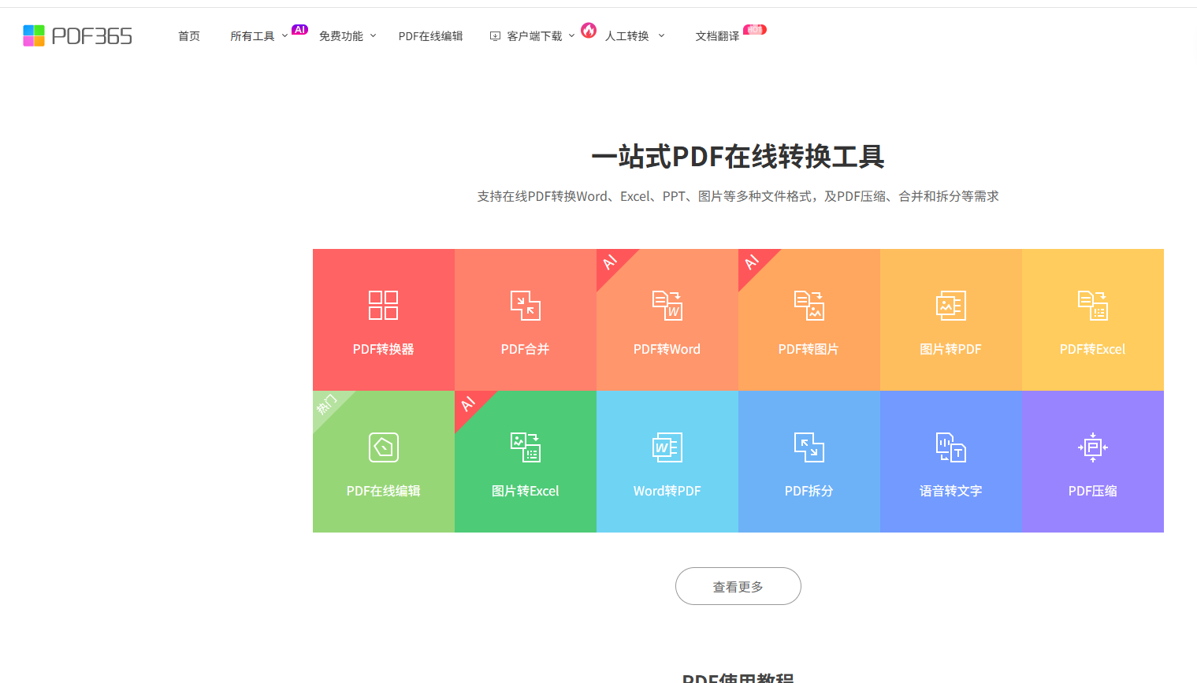Expand the 所有工具 dropdown menu
Screen dimensions: 1197x683
click(x=258, y=36)
